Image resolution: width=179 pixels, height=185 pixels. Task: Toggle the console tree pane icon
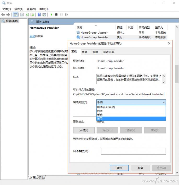[x=15, y=15]
